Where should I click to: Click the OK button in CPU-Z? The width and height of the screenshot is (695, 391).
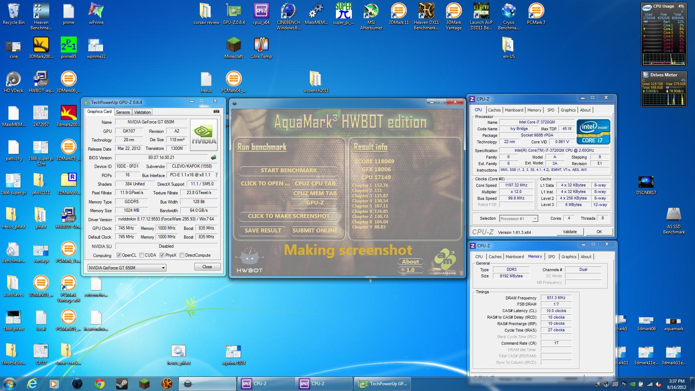(599, 232)
